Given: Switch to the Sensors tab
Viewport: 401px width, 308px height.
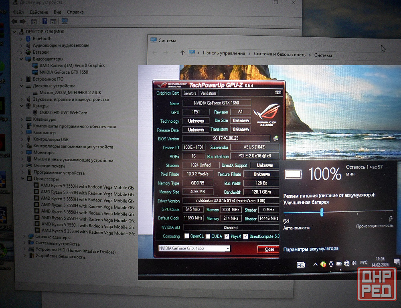Looking at the screenshot, I should click(x=190, y=93).
